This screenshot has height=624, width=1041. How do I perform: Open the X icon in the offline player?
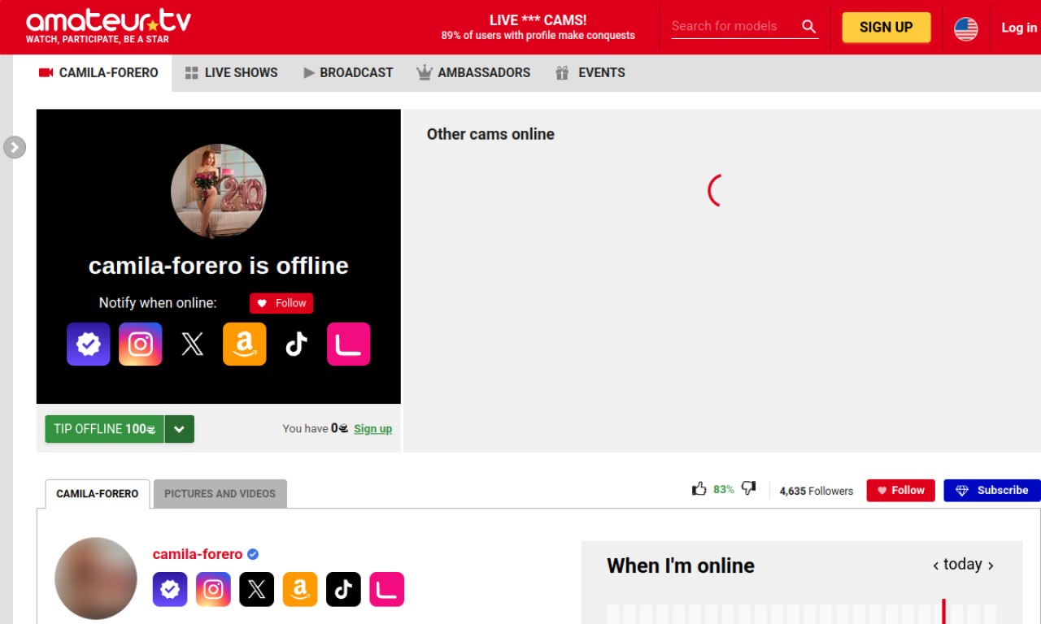pos(193,344)
